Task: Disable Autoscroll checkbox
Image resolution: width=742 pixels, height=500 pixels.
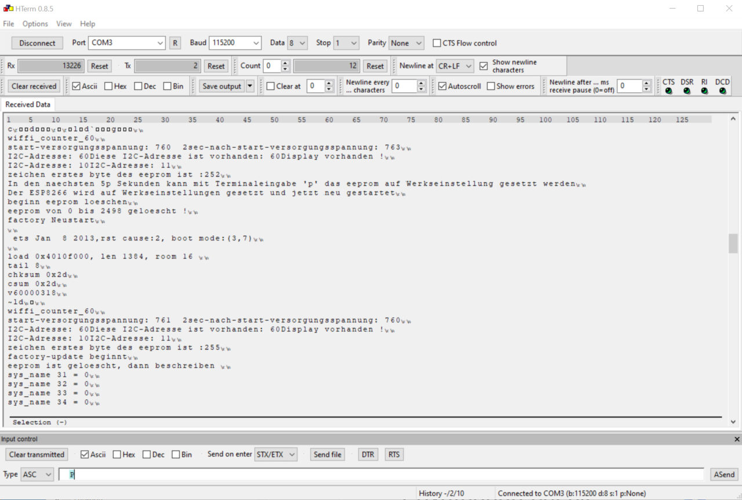Action: point(442,86)
